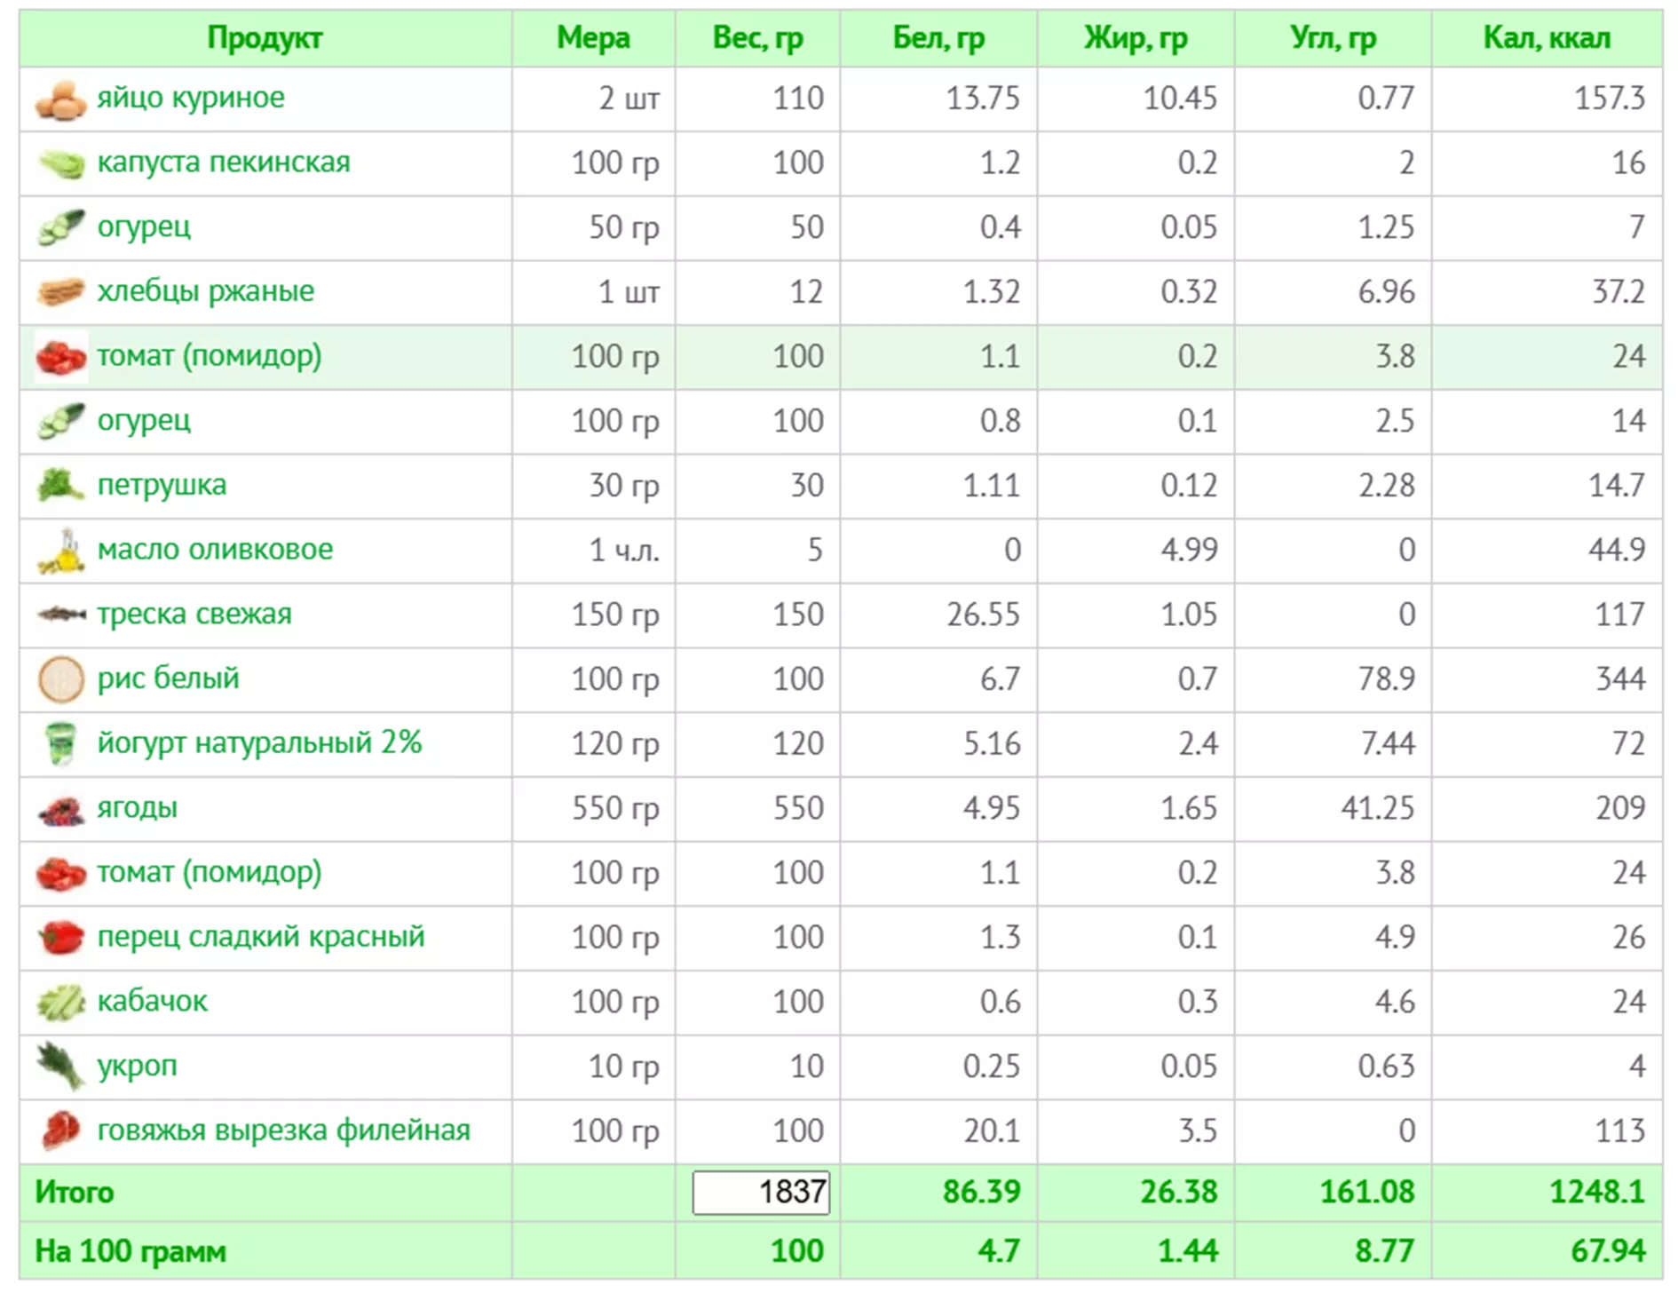Click the dill icon
This screenshot has width=1678, height=1293.
point(60,1066)
